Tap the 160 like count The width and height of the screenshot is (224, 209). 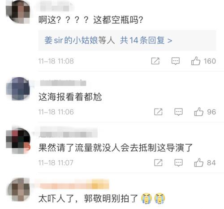coord(210,61)
